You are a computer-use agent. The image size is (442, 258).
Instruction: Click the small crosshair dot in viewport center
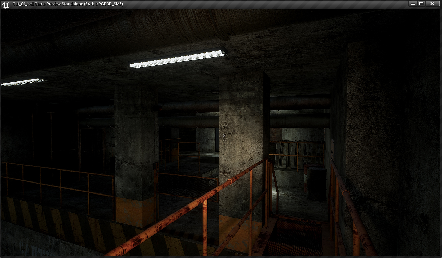pos(224,136)
